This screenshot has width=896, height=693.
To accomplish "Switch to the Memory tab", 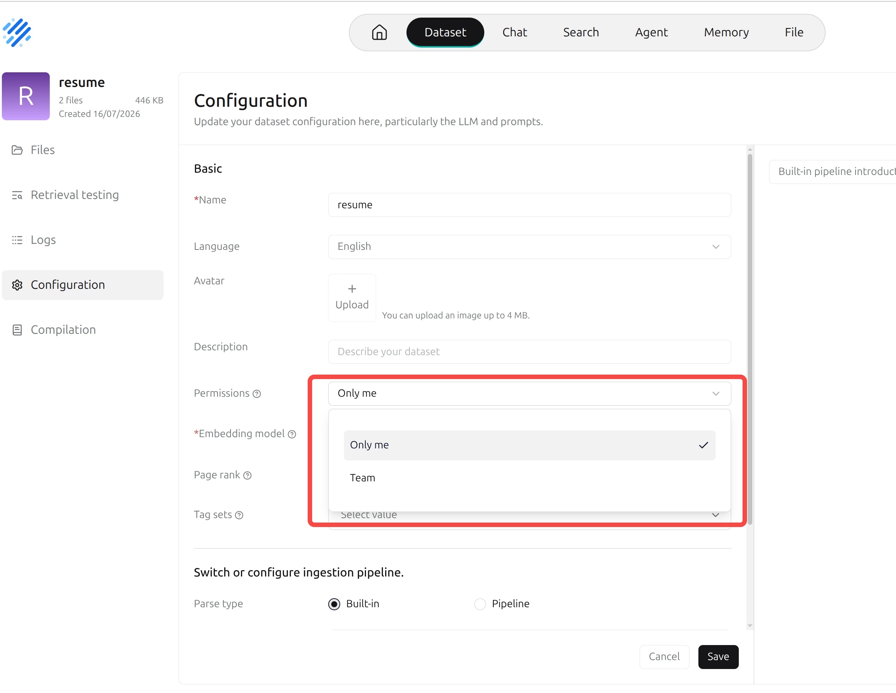I will [x=726, y=33].
